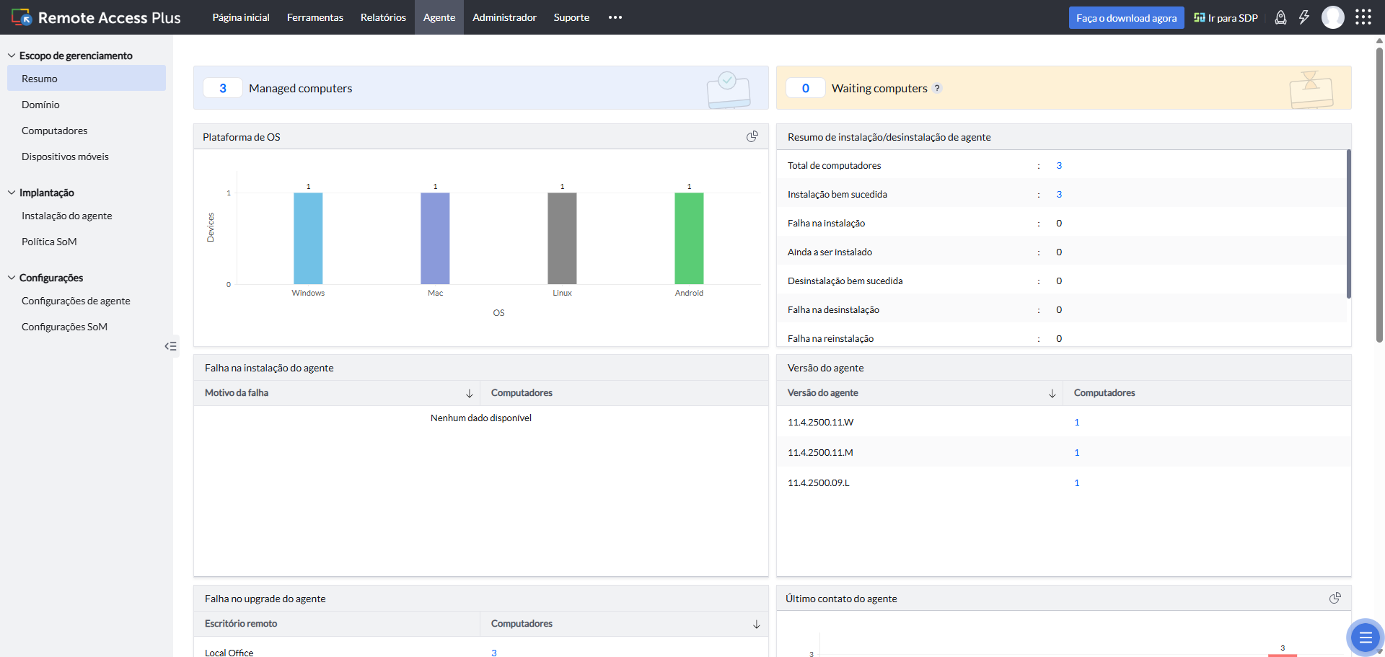Sort by Versão do agente column arrow
The image size is (1385, 657).
pos(1052,393)
